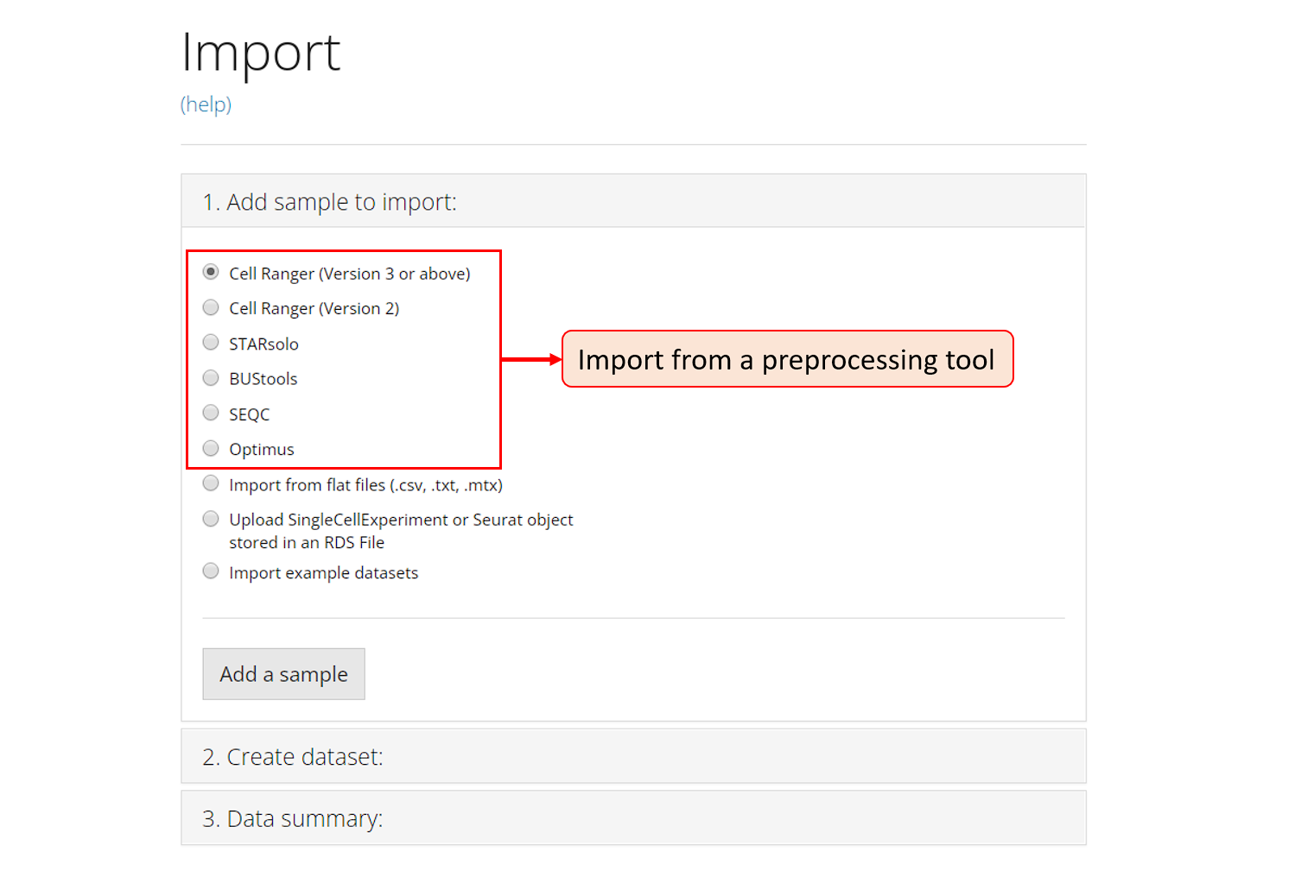Expand the 2. Create dataset panel
This screenshot has width=1295, height=871.
click(293, 757)
